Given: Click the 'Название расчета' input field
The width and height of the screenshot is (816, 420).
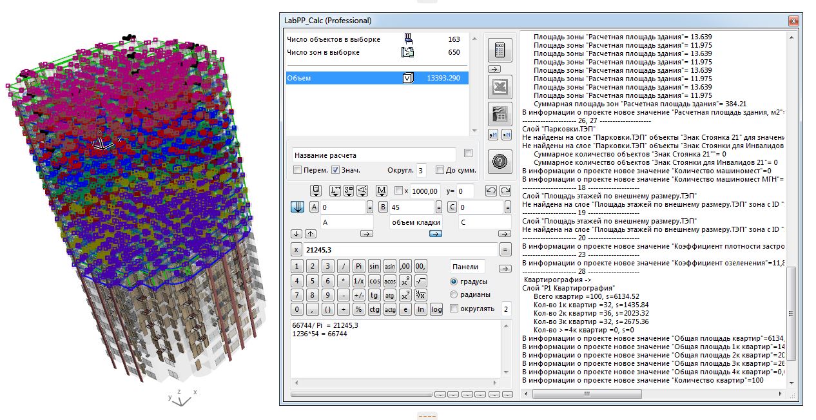Looking at the screenshot, I should 373,155.
